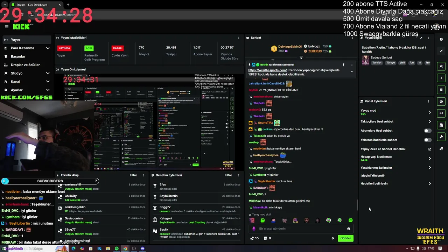The image size is (448, 252).
Task: Open the info icon in the right toolbar
Action: pyautogui.click(x=441, y=40)
